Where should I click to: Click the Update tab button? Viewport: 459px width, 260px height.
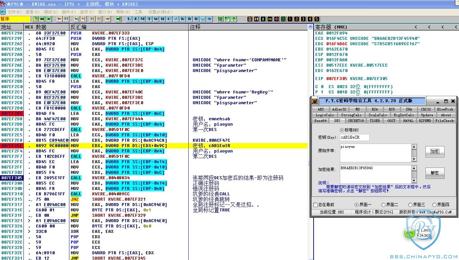click(x=427, y=115)
